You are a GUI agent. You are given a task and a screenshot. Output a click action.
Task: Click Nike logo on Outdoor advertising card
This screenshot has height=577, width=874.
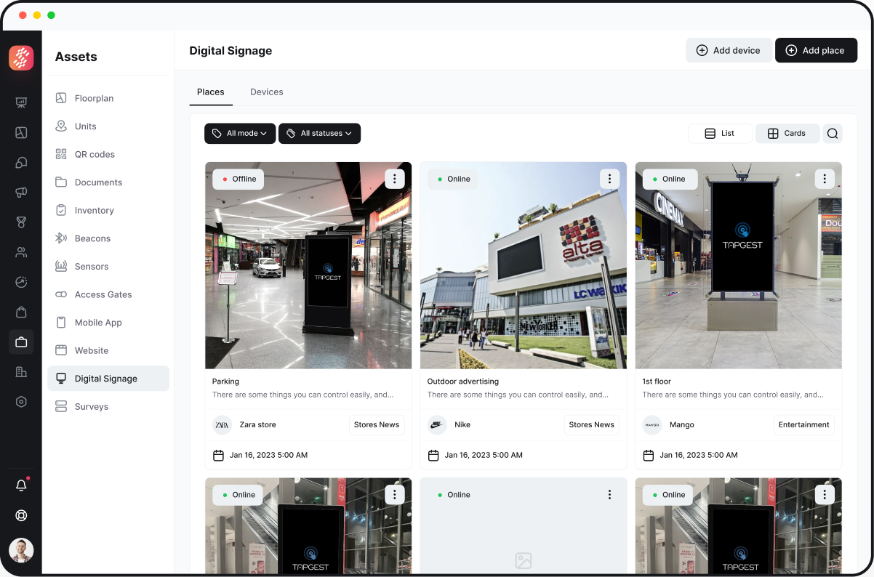[x=437, y=425]
